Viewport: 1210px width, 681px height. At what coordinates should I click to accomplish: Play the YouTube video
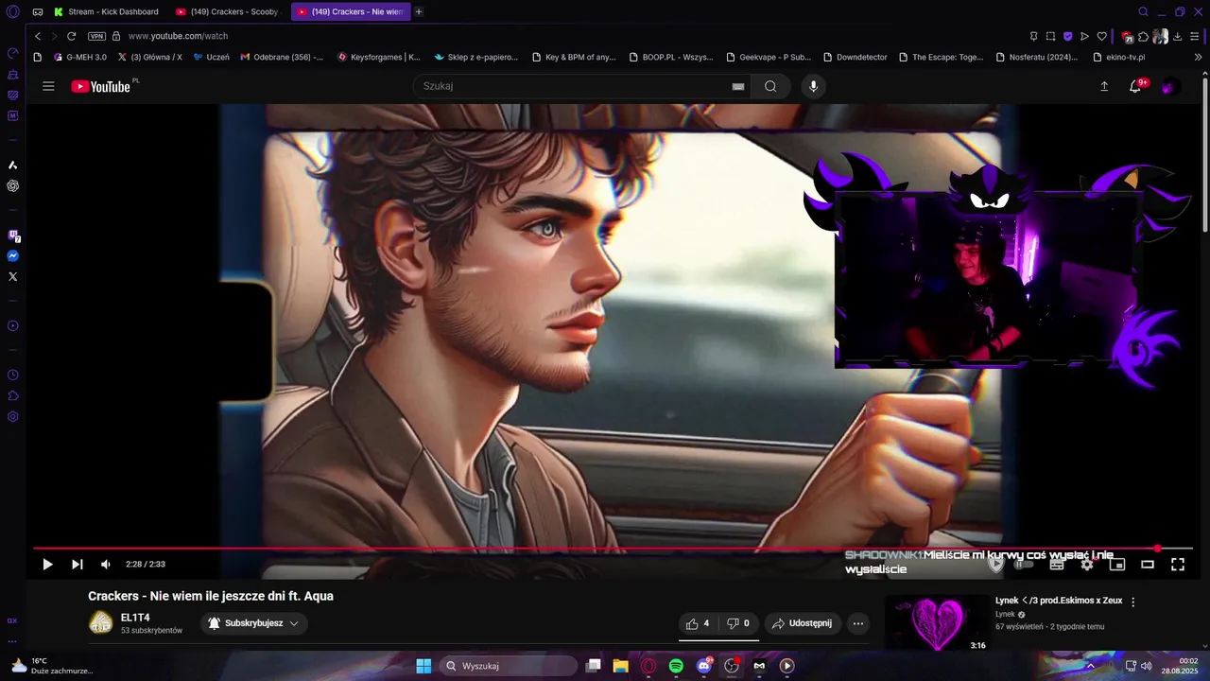[x=47, y=565]
